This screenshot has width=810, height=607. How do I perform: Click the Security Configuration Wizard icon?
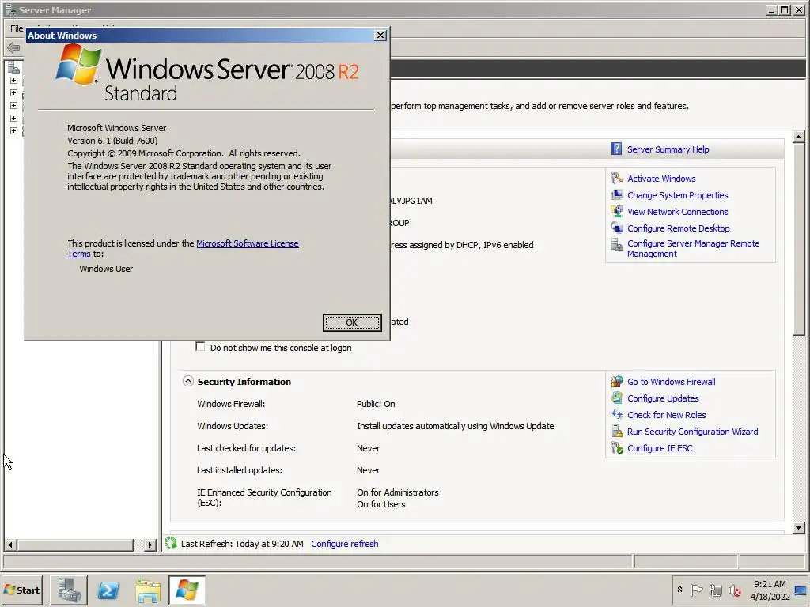(616, 431)
